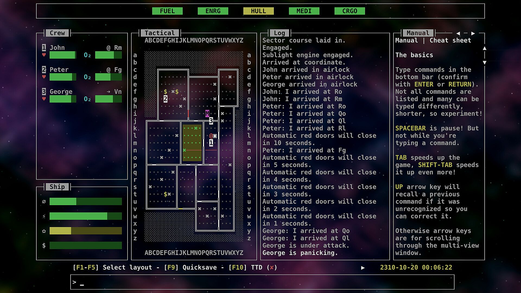Click the magenta M enemy marker

tap(207, 113)
